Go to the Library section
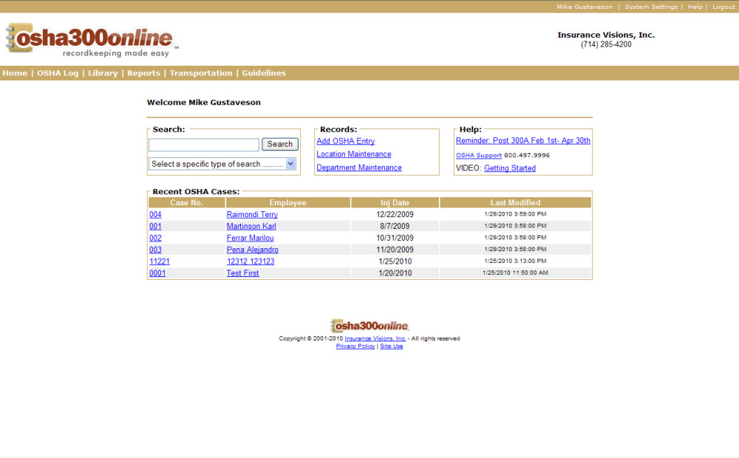This screenshot has width=739, height=458. pos(102,72)
